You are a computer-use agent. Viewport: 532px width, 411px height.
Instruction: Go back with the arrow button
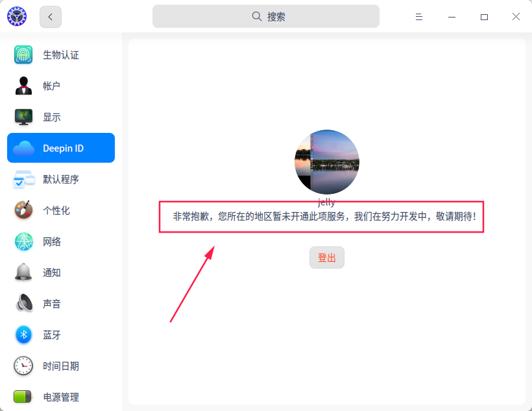(51, 17)
